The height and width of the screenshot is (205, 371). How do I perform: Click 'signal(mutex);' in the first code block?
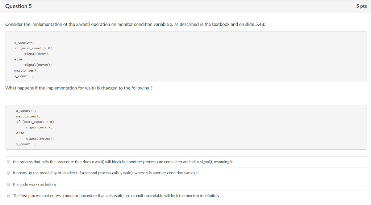pos(38,65)
